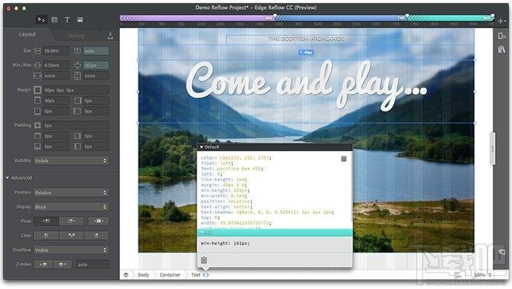Click the 400 breakpoint marker
The width and height of the screenshot is (512, 289).
point(275,16)
